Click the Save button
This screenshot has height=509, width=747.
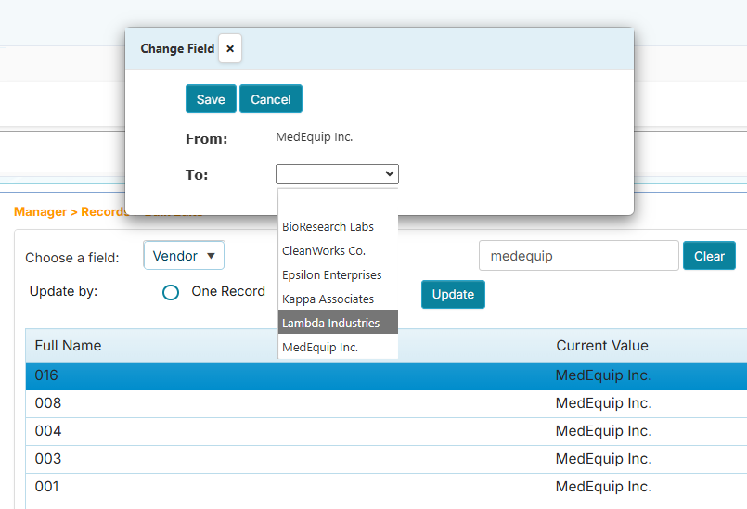pyautogui.click(x=211, y=99)
